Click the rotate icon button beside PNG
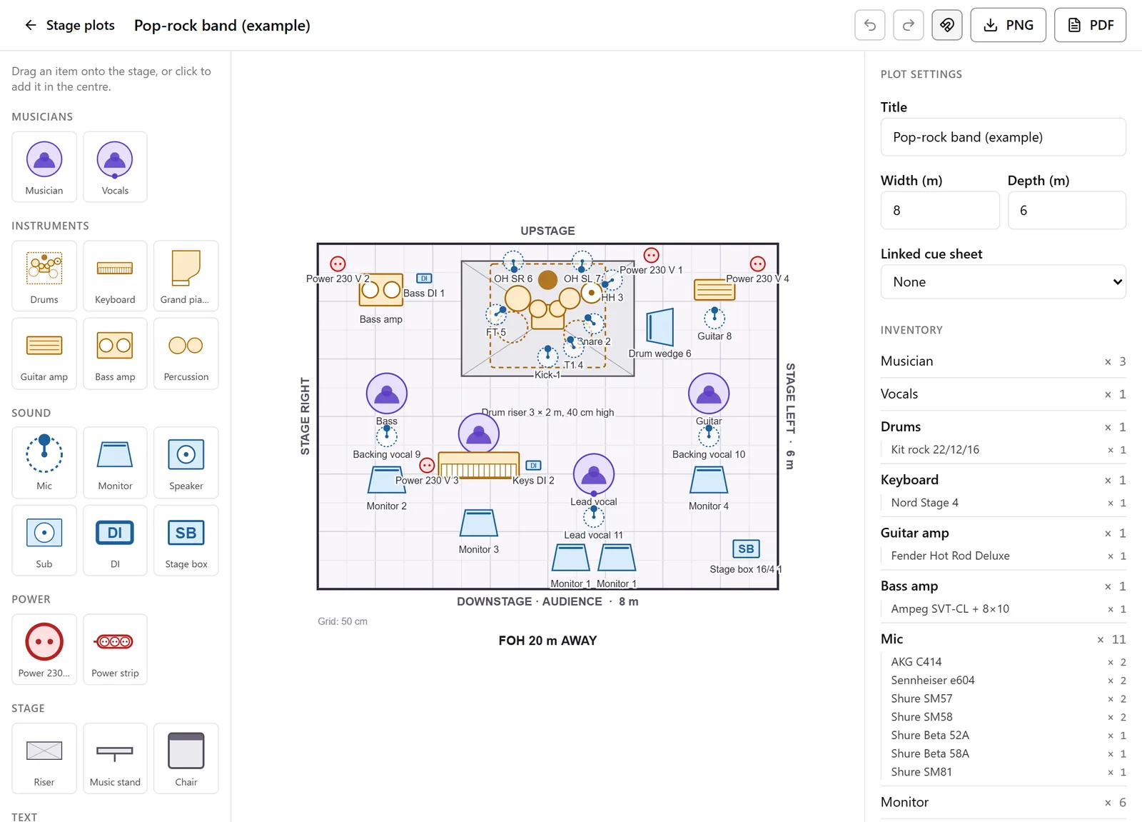The image size is (1142, 822). pos(947,25)
